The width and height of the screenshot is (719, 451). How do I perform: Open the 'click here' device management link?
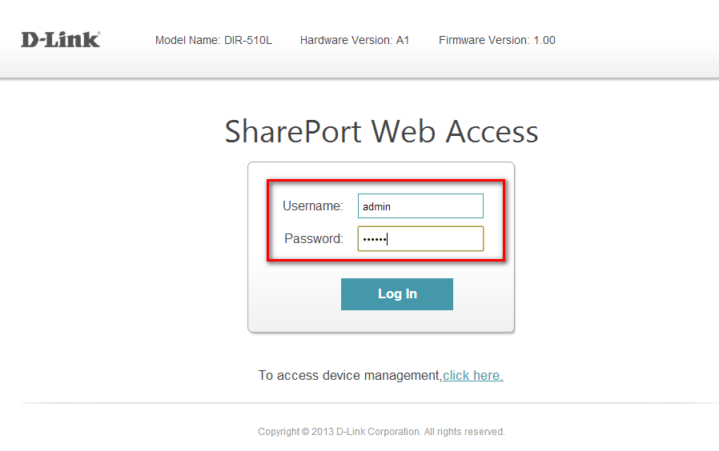coord(472,375)
